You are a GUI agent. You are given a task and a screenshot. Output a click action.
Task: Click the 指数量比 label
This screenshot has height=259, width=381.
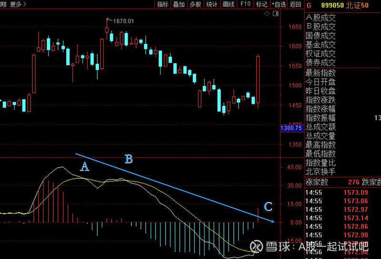click(x=321, y=163)
